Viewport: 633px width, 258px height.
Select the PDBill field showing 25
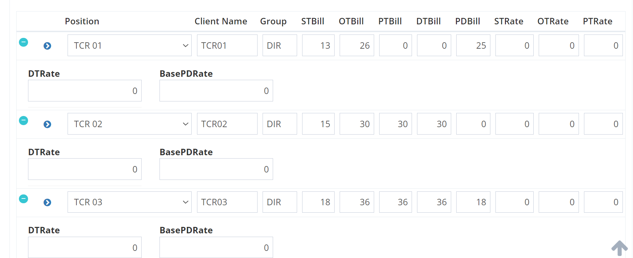coord(473,45)
